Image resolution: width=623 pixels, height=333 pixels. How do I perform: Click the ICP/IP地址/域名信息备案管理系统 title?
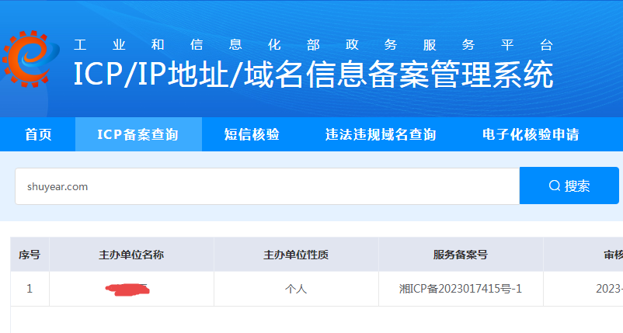point(313,75)
